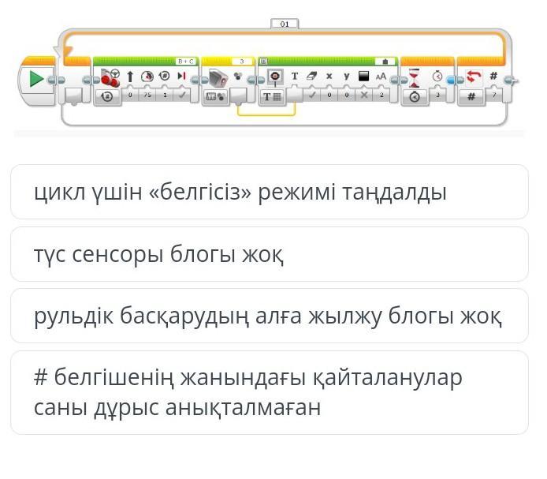
Task: Select the Display block screen icon
Action: coord(275,77)
